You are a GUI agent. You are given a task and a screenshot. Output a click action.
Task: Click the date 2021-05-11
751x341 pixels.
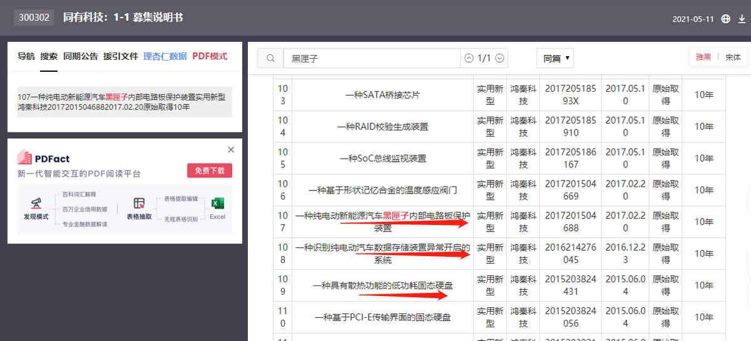pos(693,19)
